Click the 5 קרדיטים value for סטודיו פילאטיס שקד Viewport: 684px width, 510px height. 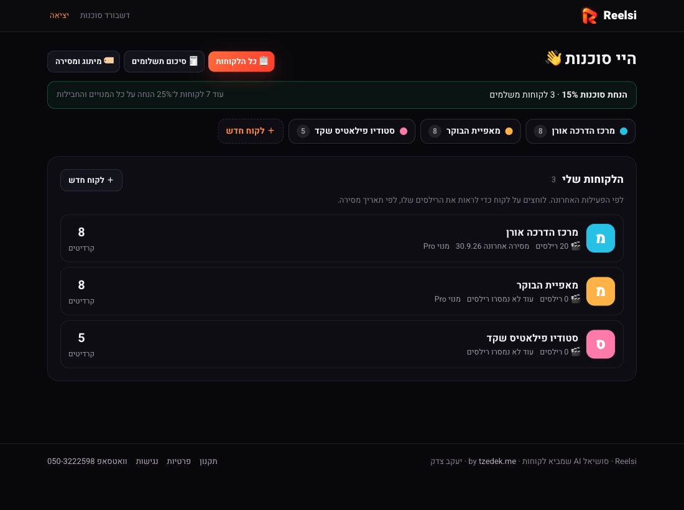pyautogui.click(x=81, y=344)
